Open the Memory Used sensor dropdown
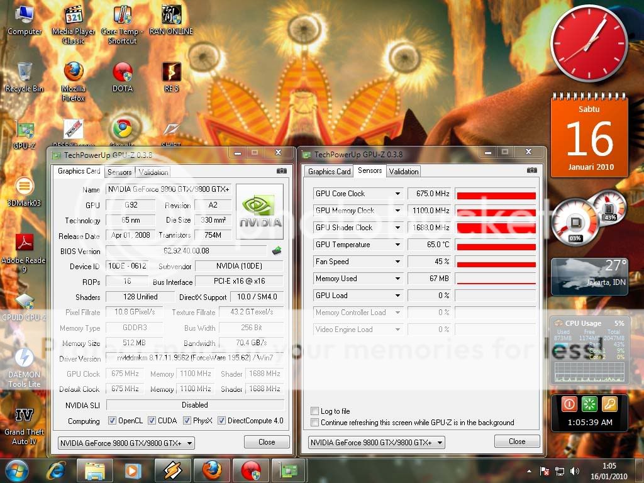This screenshot has height=483, width=644. tap(397, 279)
